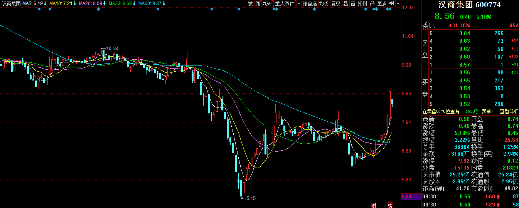Click 金额 value 3186万

[460, 154]
